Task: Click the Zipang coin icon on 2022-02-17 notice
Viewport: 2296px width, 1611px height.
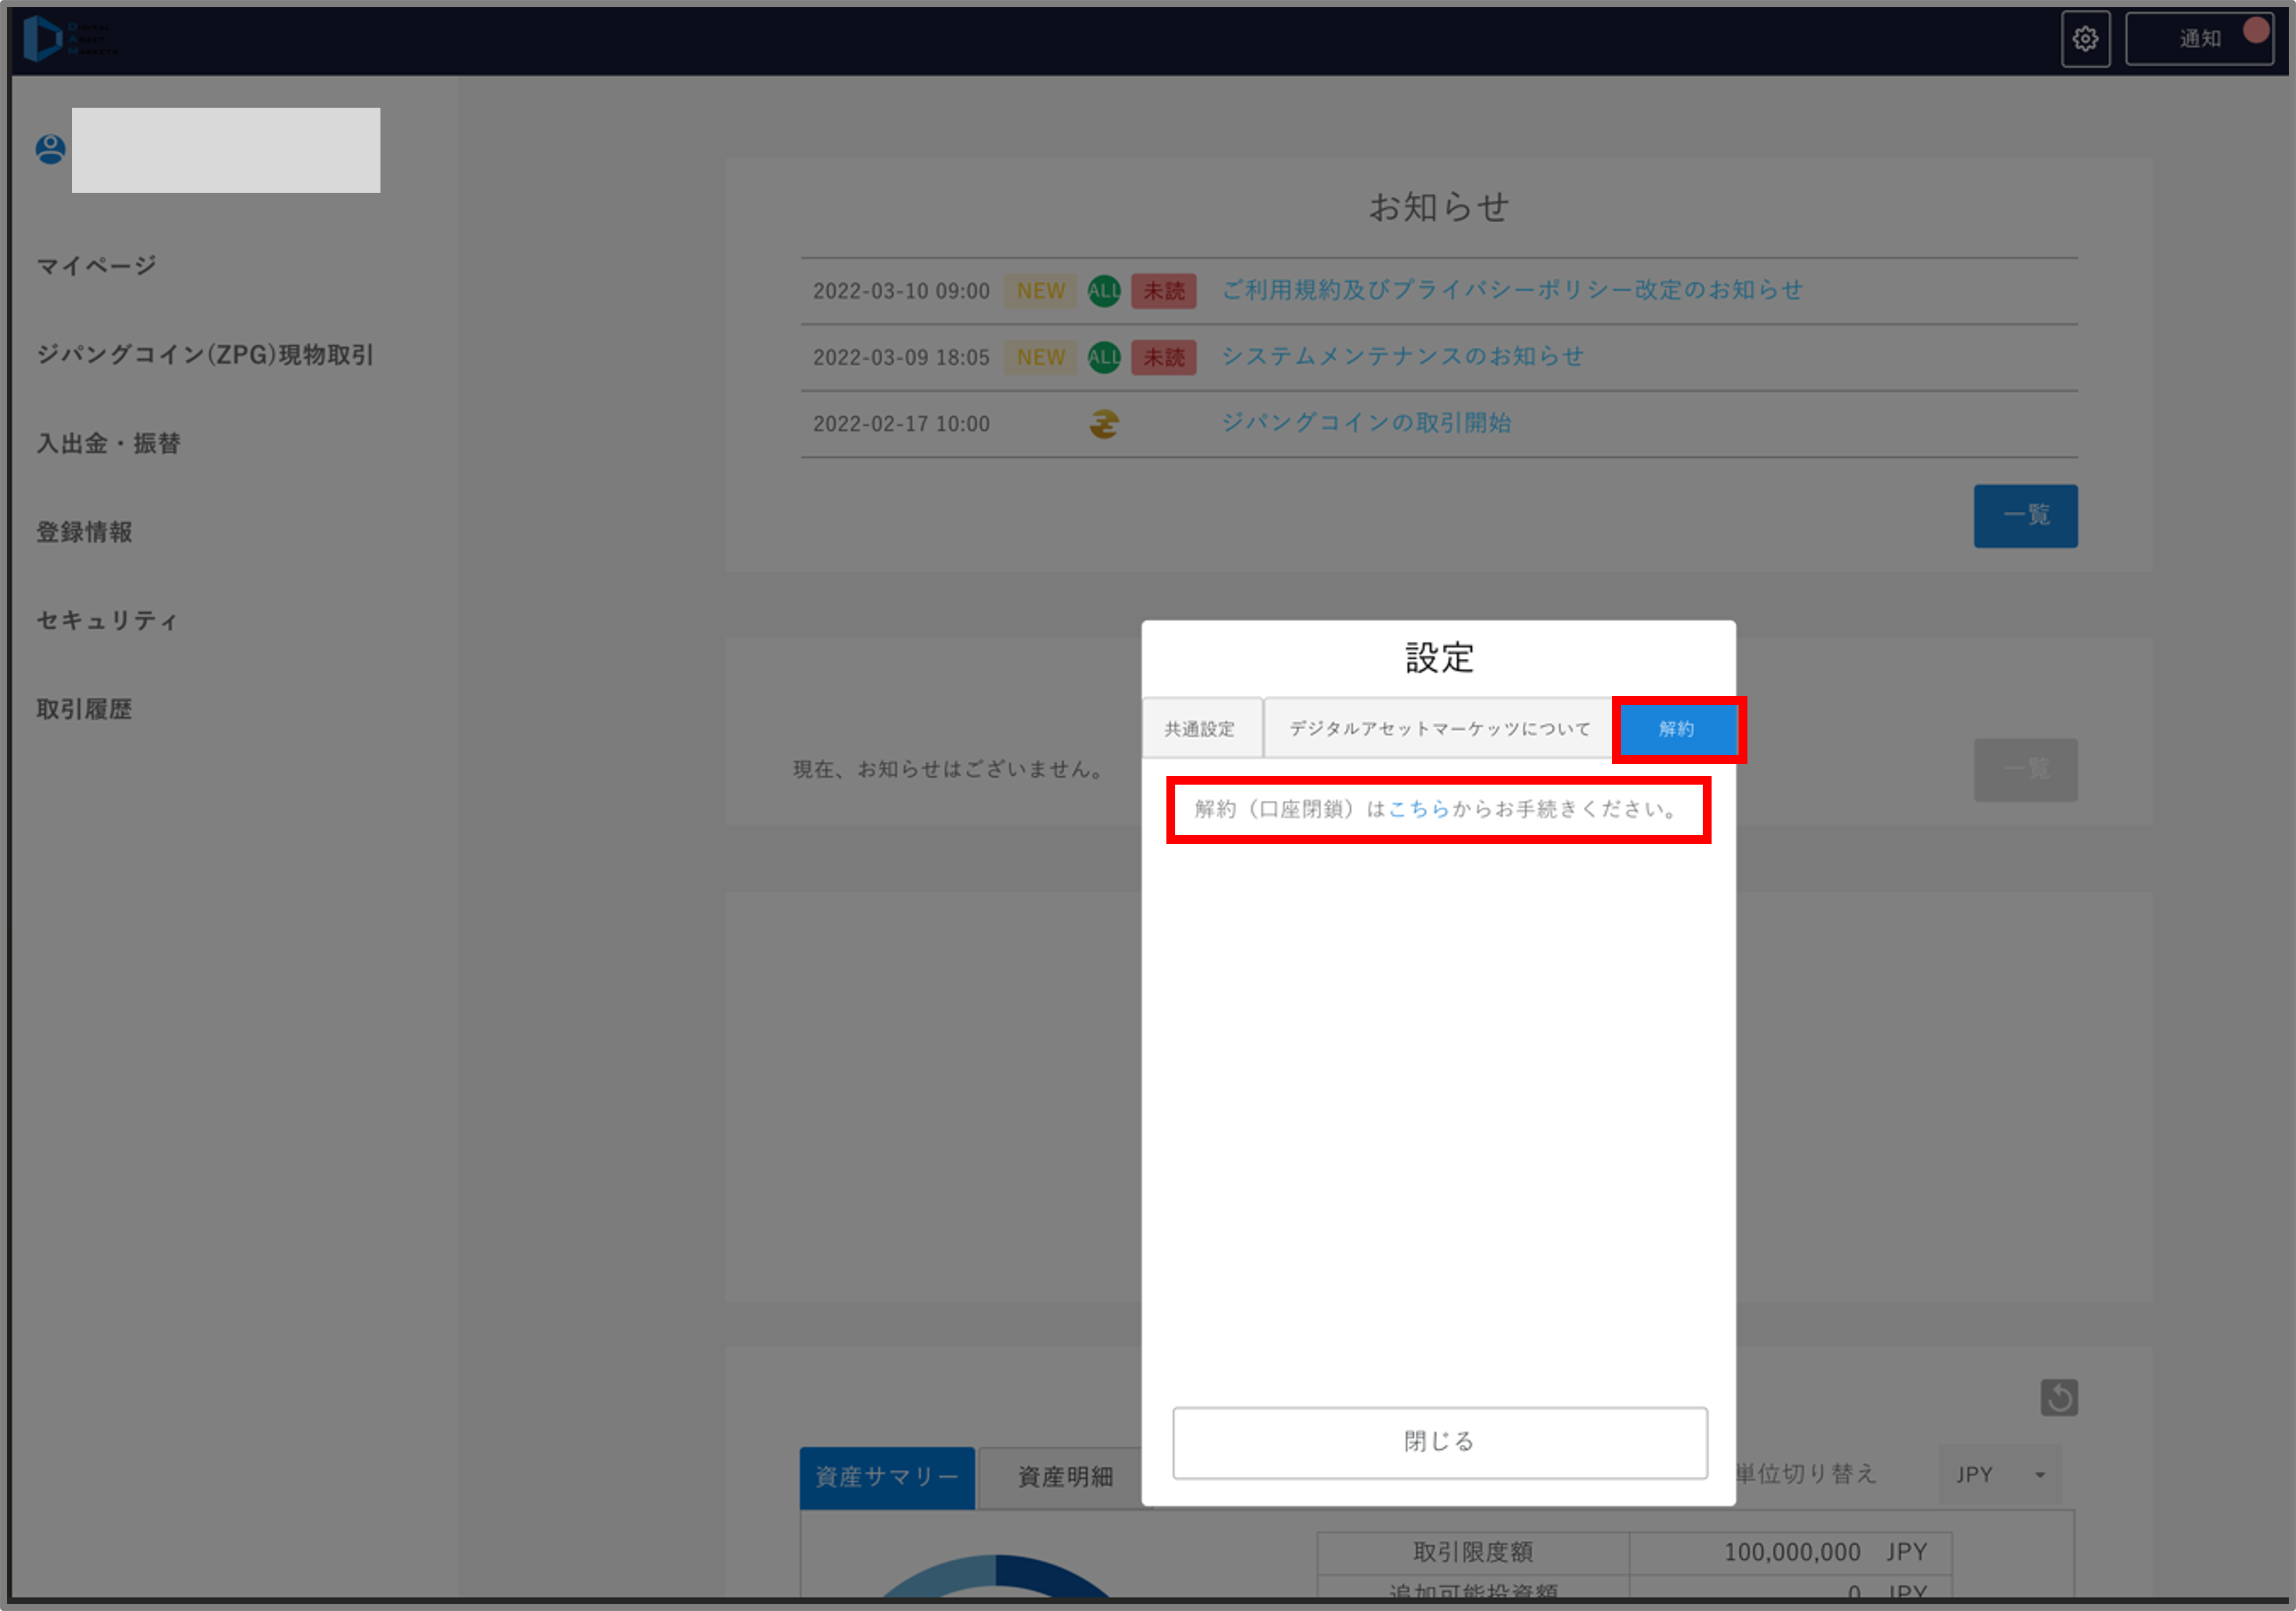Action: coord(1104,424)
